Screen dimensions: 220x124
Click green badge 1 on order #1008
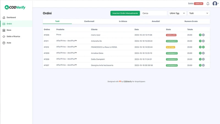pos(200,59)
